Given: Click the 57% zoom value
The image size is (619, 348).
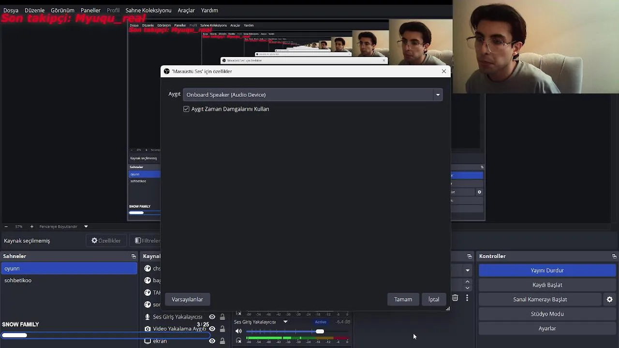Looking at the screenshot, I should 19,226.
